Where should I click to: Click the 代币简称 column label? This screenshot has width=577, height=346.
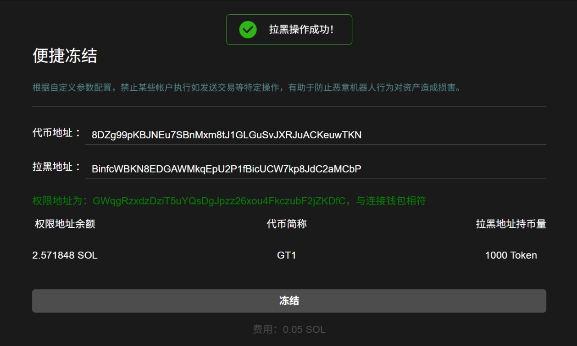coord(287,224)
